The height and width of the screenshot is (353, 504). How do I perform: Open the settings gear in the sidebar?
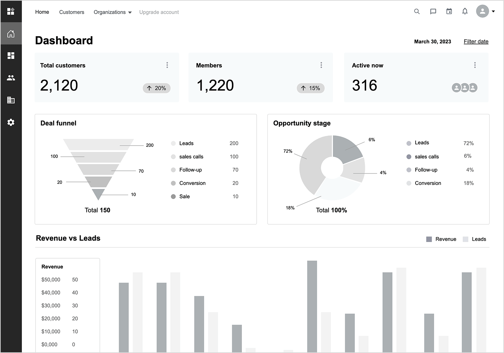pyautogui.click(x=11, y=122)
